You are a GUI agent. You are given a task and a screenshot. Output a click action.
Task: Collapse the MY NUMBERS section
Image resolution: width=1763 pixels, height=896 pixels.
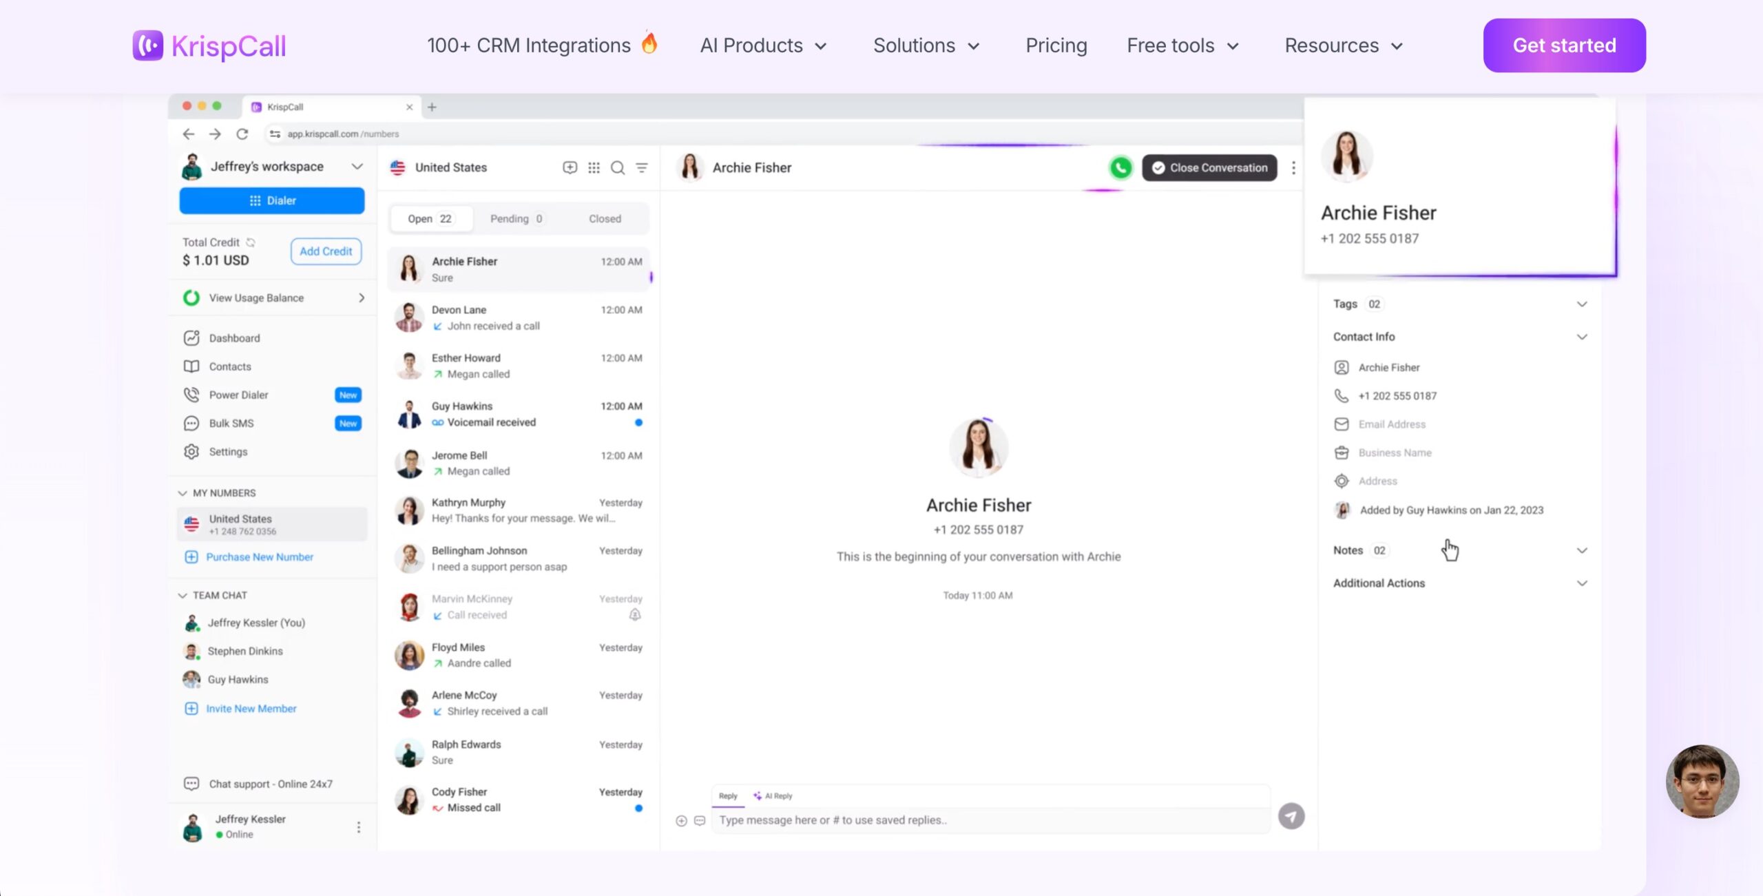(x=182, y=493)
